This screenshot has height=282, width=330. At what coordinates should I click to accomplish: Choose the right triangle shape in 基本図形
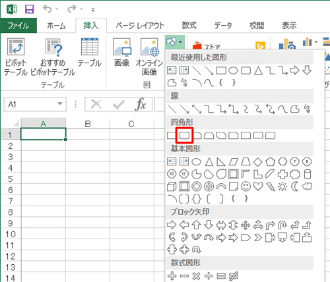(221, 162)
